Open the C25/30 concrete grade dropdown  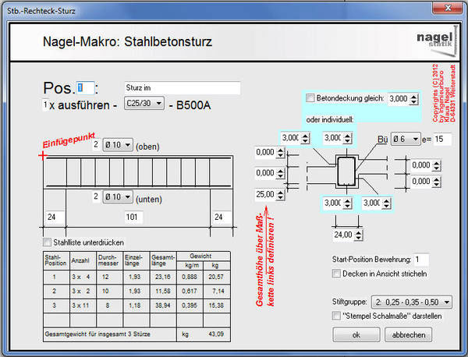(144, 104)
